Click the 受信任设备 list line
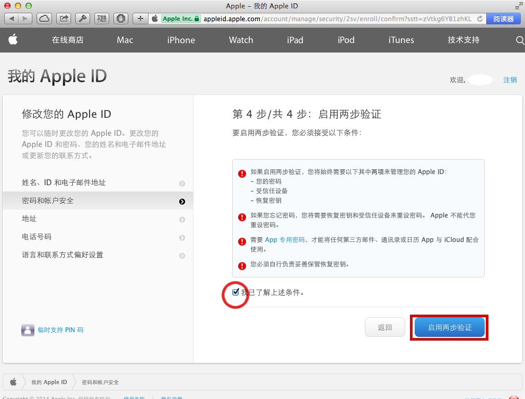Image resolution: width=525 pixels, height=399 pixels. click(x=269, y=191)
